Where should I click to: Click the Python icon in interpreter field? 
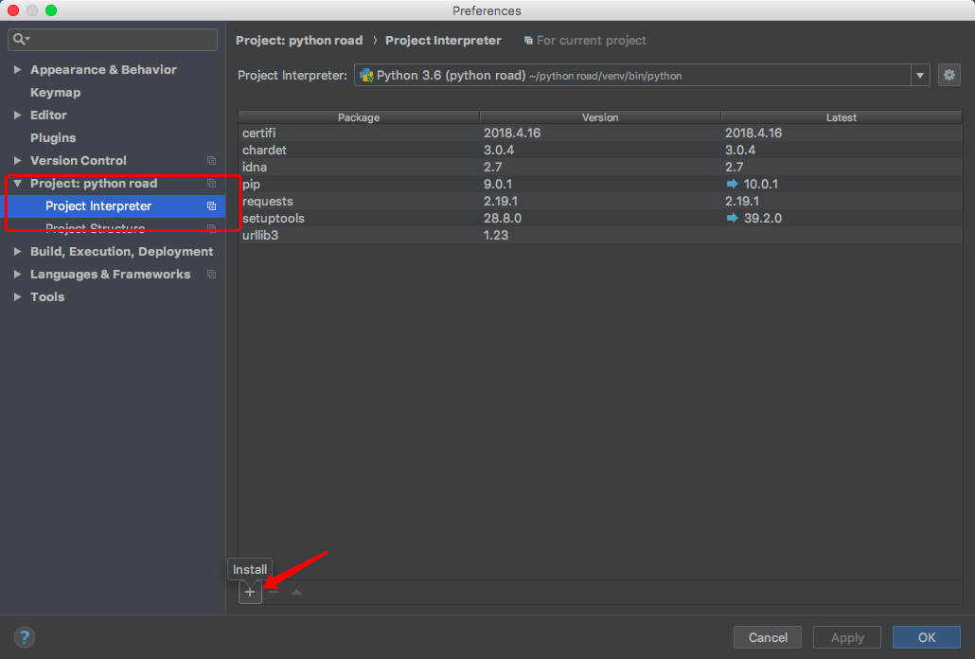click(x=366, y=75)
